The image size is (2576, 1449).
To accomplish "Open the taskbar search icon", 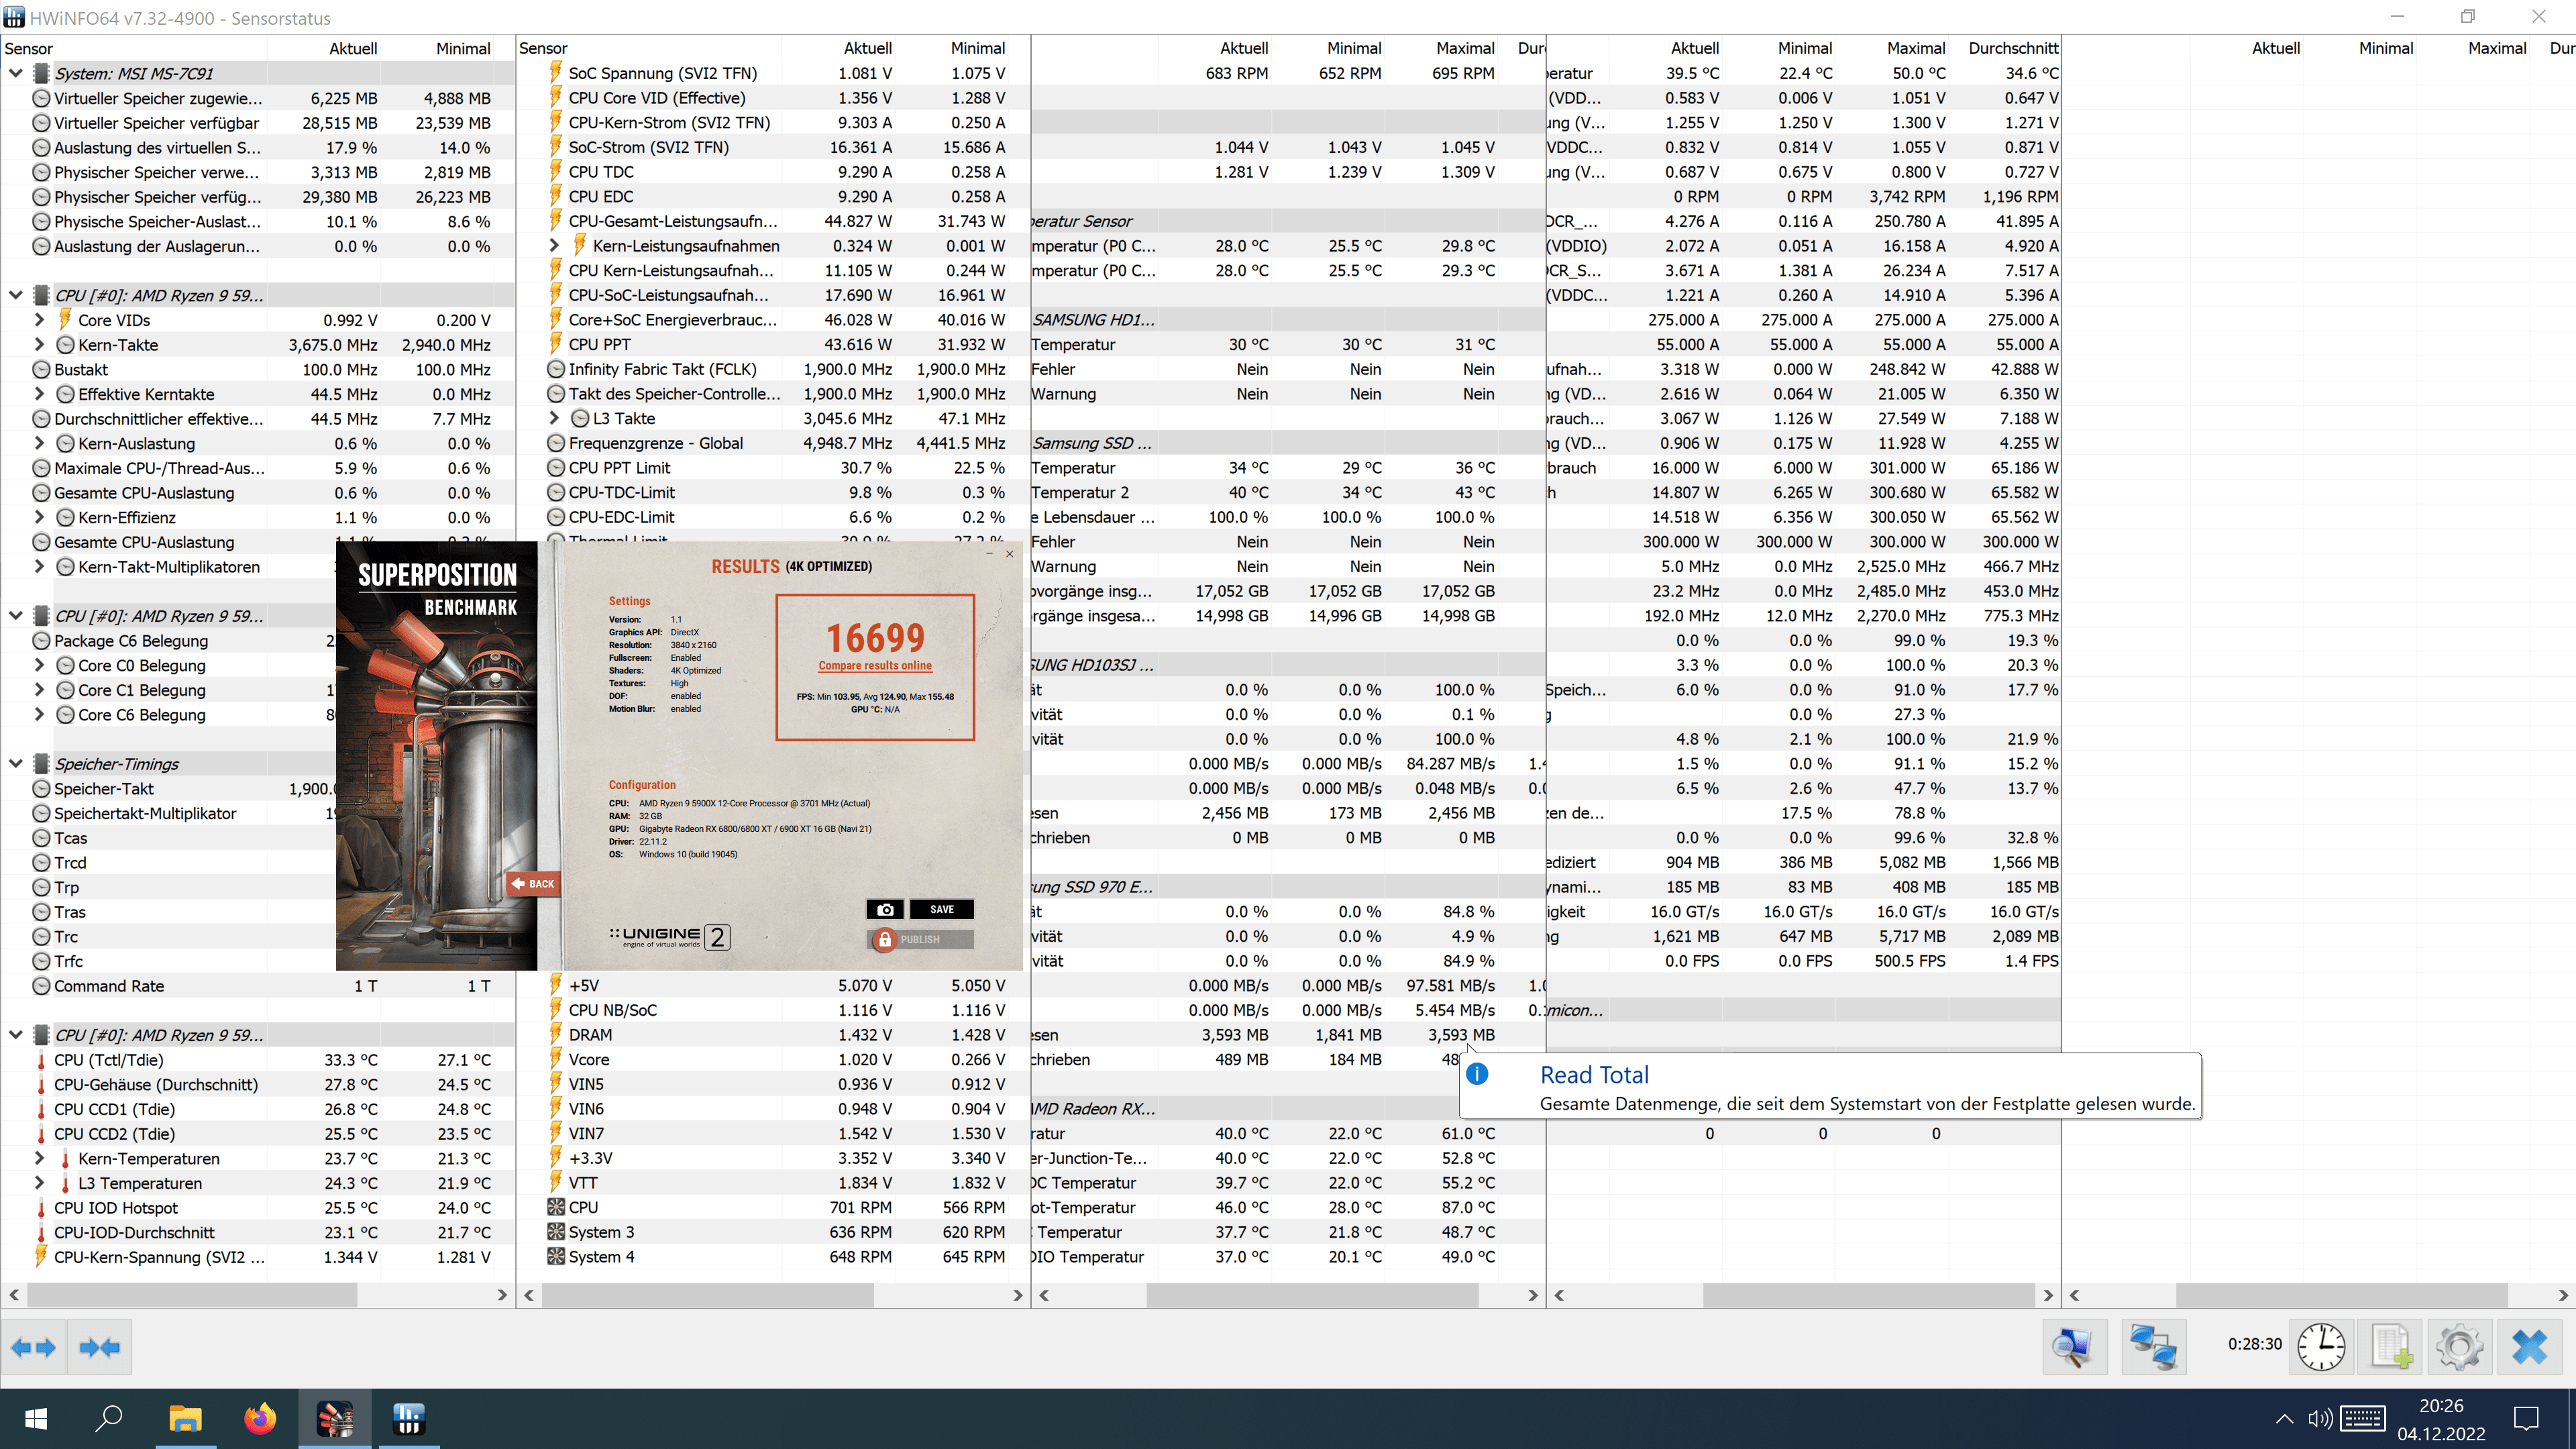I will (x=109, y=1418).
